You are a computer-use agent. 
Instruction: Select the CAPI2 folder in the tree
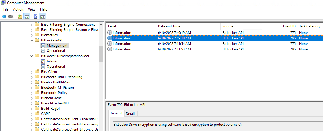click(45, 114)
